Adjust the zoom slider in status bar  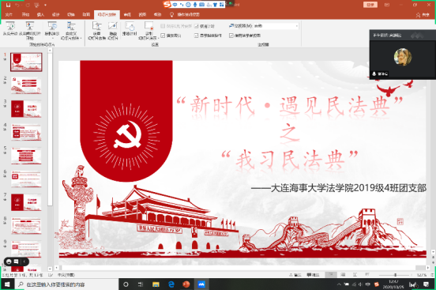point(395,275)
